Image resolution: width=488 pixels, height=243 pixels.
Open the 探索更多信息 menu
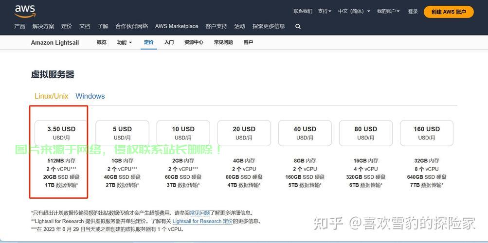(x=269, y=26)
